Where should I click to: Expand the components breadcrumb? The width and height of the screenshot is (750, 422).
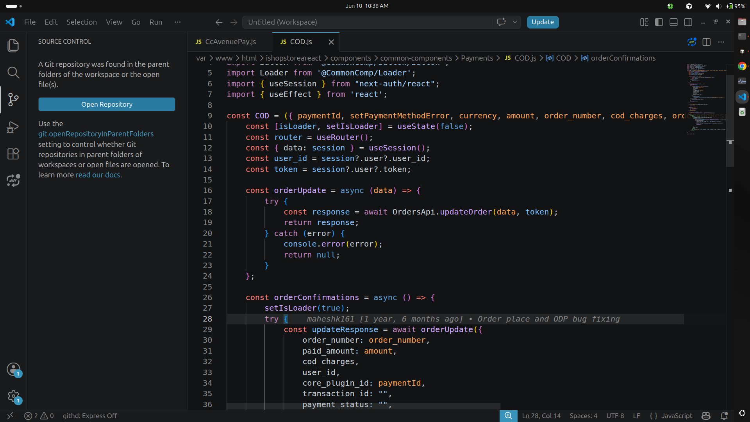[351, 58]
